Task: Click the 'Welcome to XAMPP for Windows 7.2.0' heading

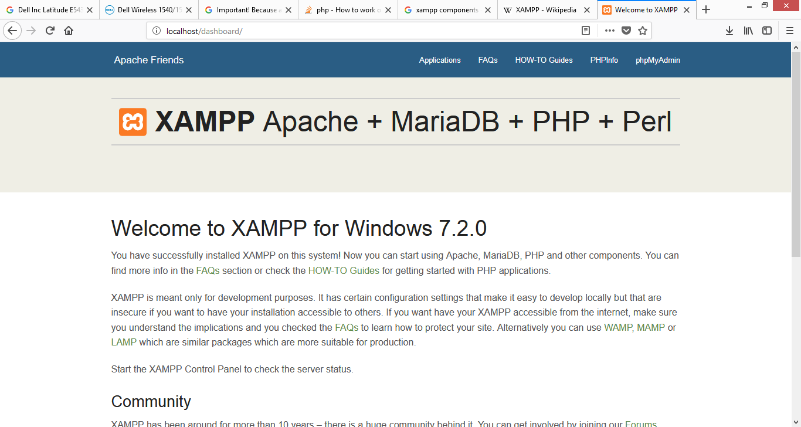Action: point(299,228)
